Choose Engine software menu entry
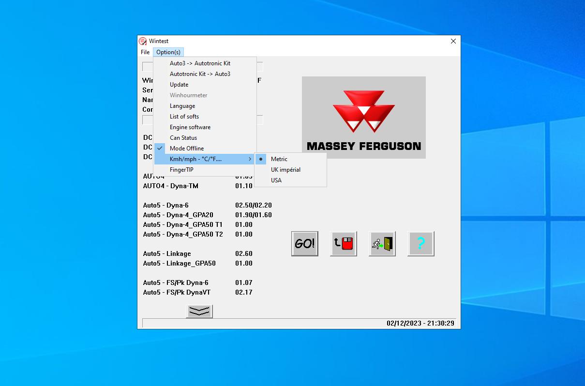The width and height of the screenshot is (585, 386). 205,127
